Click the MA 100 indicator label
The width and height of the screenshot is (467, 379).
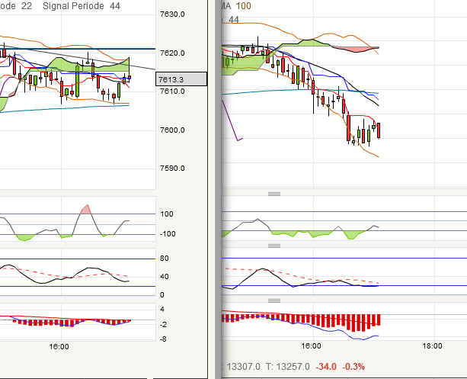coord(236,6)
